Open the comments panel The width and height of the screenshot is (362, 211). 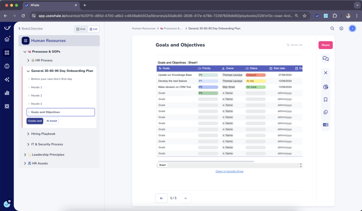pyautogui.click(x=325, y=58)
